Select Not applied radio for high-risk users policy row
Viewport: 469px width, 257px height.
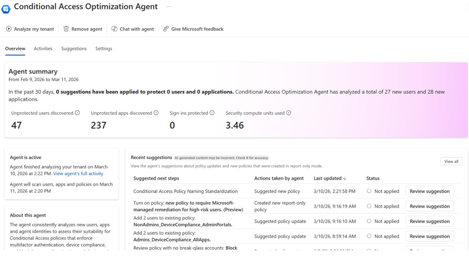point(369,206)
